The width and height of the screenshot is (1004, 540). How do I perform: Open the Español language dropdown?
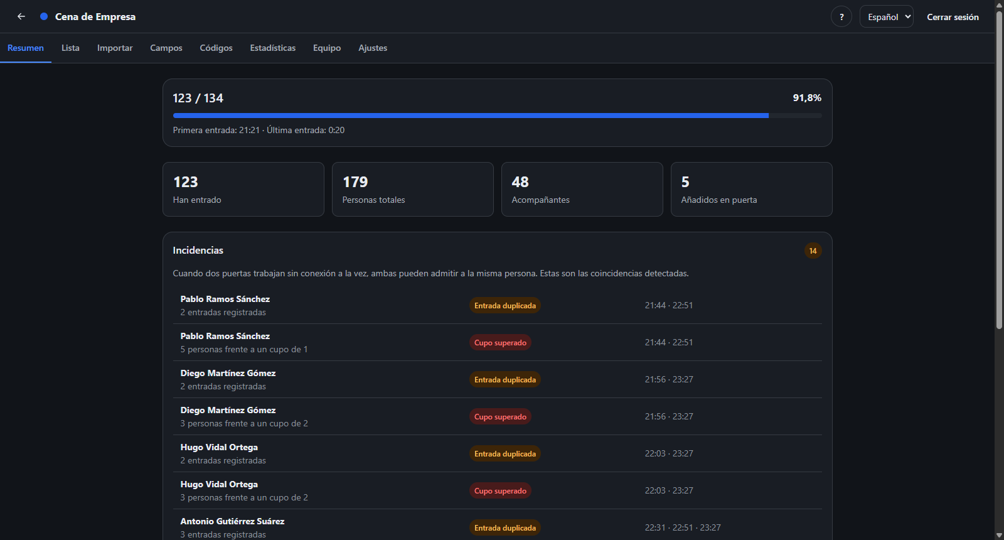point(886,17)
